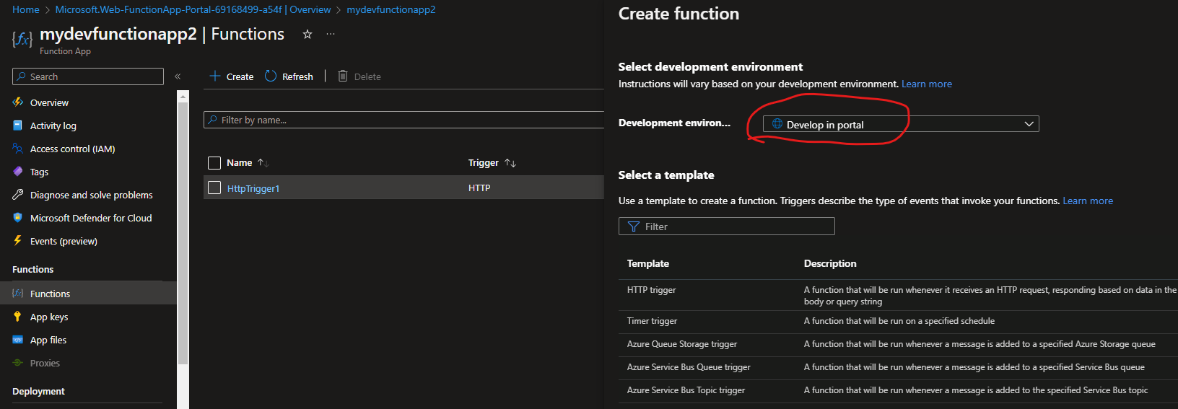
Task: Favorite the function app with star icon
Action: [x=307, y=34]
